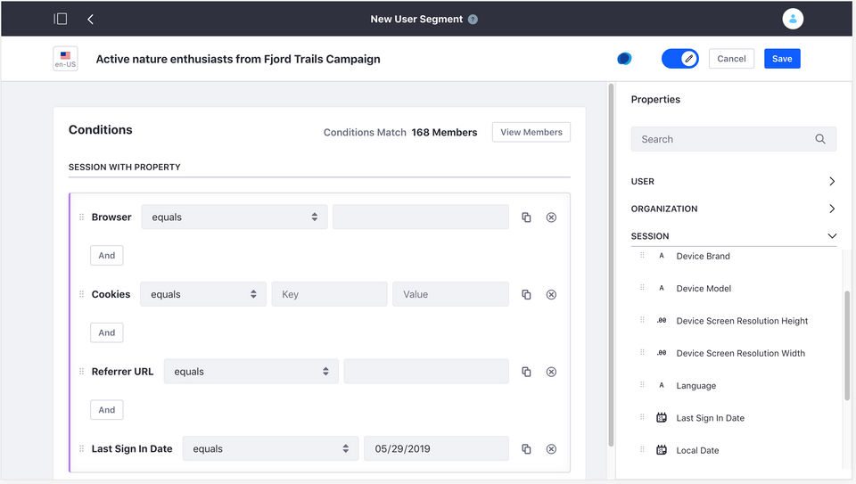Remove the Last Sign In Date condition
This screenshot has width=856, height=484.
(551, 449)
